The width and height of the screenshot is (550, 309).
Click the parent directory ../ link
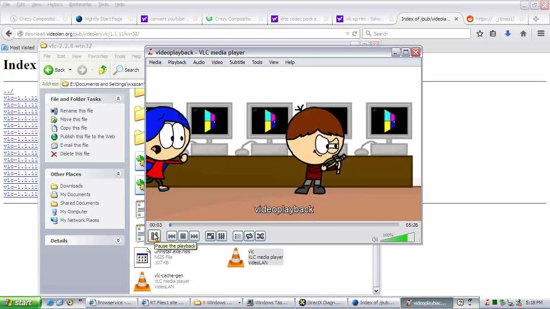[x=8, y=91]
